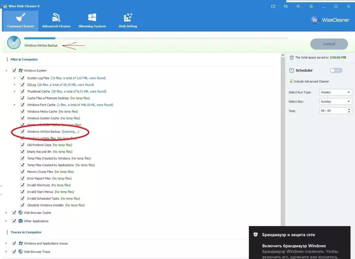Screen dimensions: 355x259
Task: Click the scrollbar up arrow of the file list
Action: pos(283,55)
